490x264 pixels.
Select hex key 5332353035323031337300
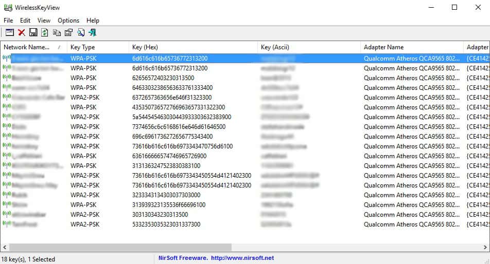click(x=166, y=224)
